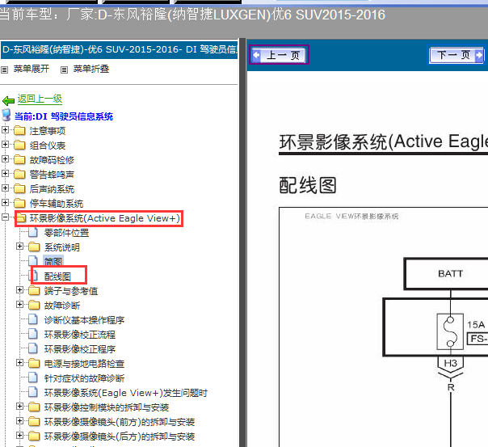Click 菜单折叠 to collapse all menus
The image size is (488, 447).
[x=90, y=69]
